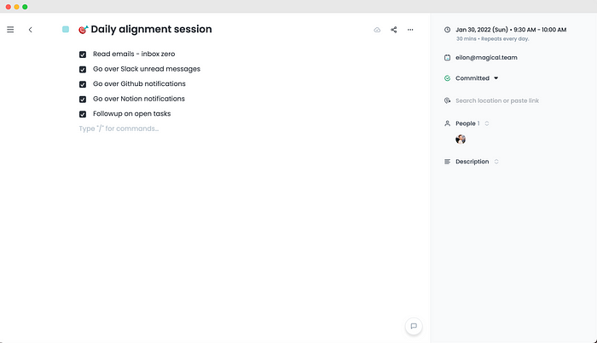Expand the Description section
597x343 pixels.
(496, 162)
